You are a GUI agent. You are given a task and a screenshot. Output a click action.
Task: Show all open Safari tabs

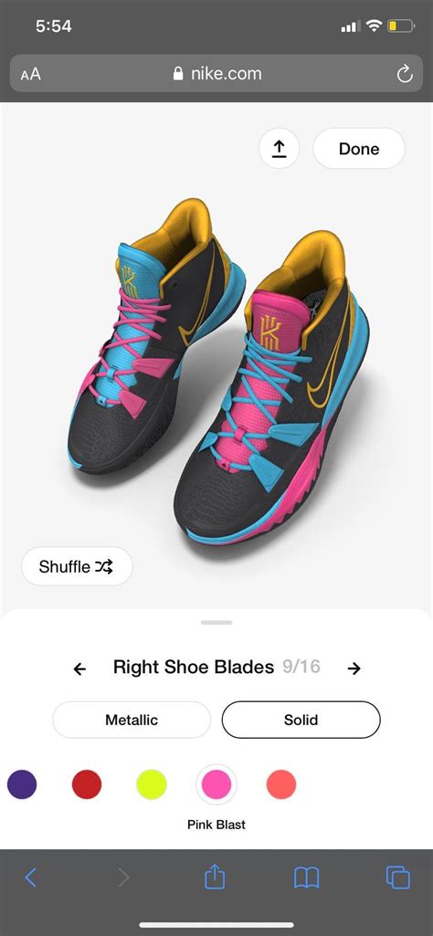point(397,877)
